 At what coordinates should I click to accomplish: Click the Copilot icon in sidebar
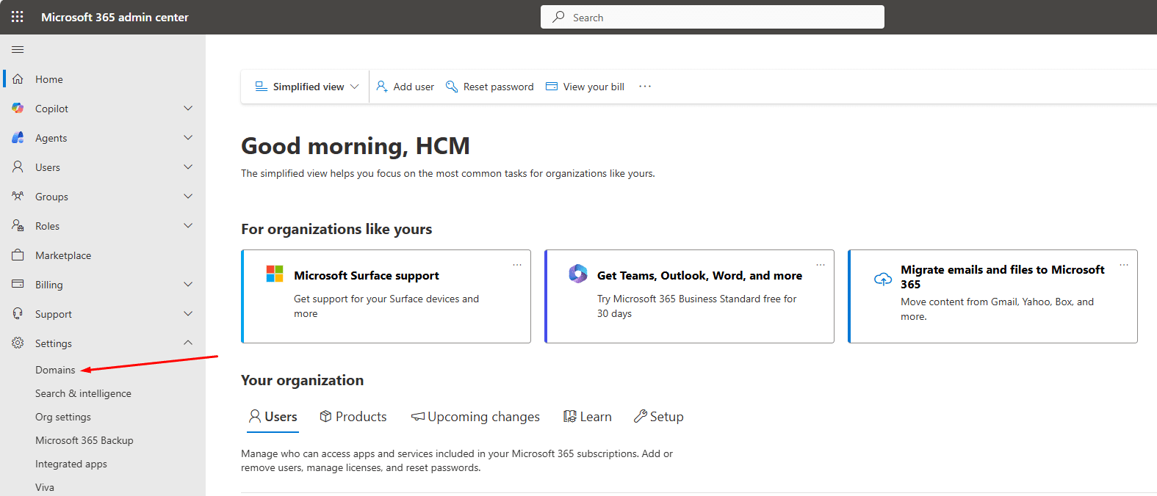click(x=18, y=109)
